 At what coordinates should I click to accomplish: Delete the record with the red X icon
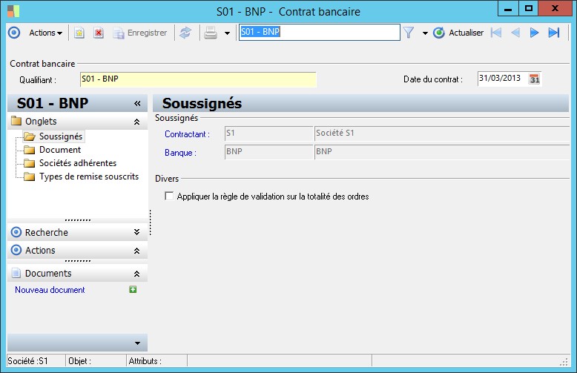tap(98, 33)
